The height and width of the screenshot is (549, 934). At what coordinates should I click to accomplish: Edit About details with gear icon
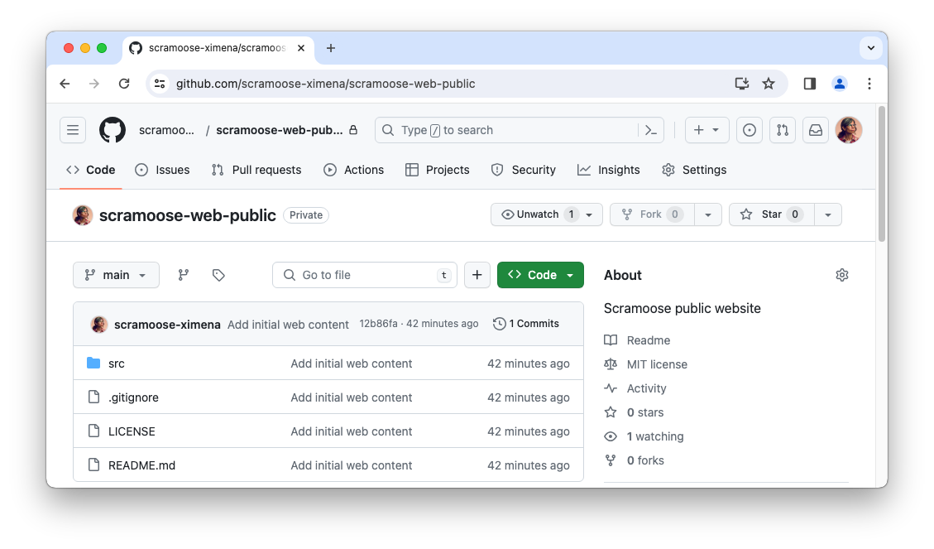[841, 275]
